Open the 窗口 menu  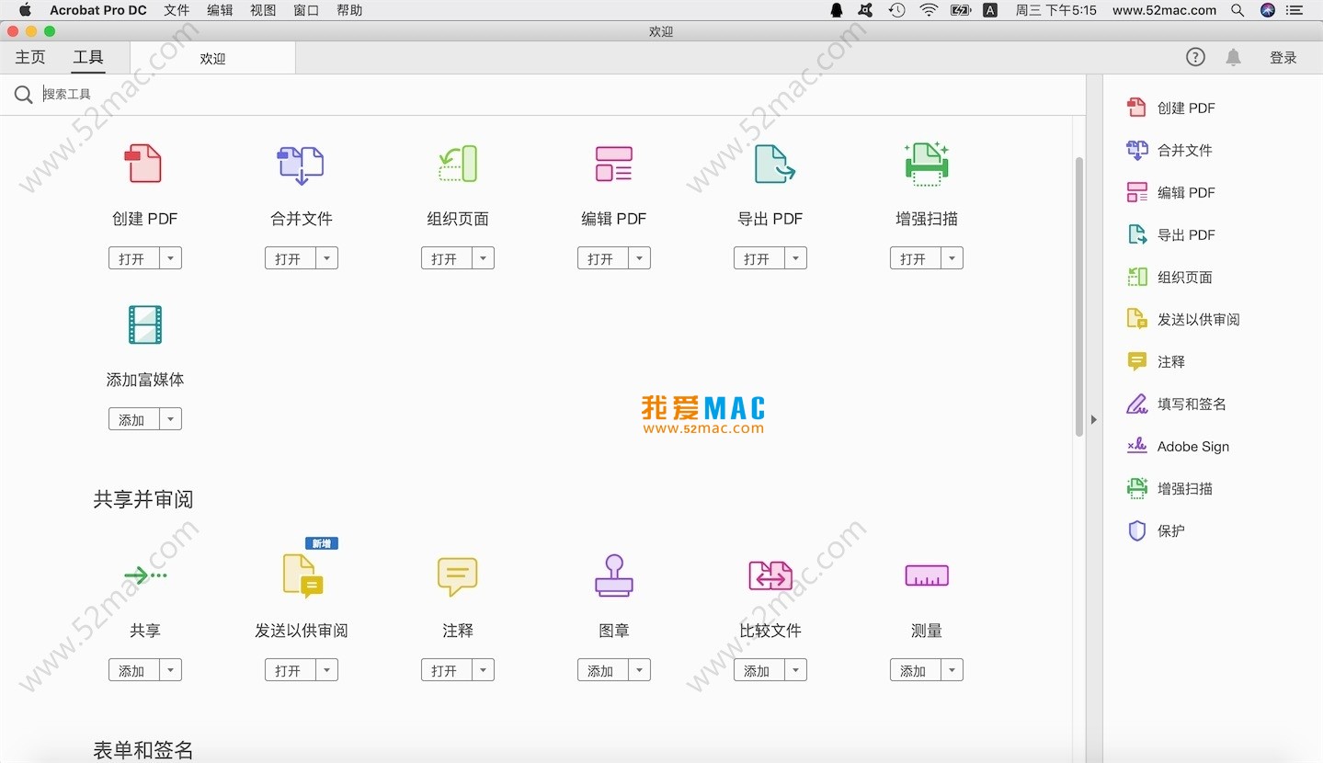coord(306,10)
